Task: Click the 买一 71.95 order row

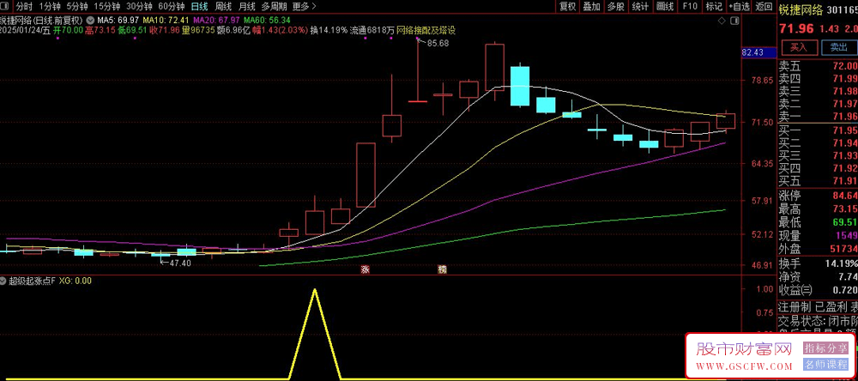Action: (x=818, y=130)
